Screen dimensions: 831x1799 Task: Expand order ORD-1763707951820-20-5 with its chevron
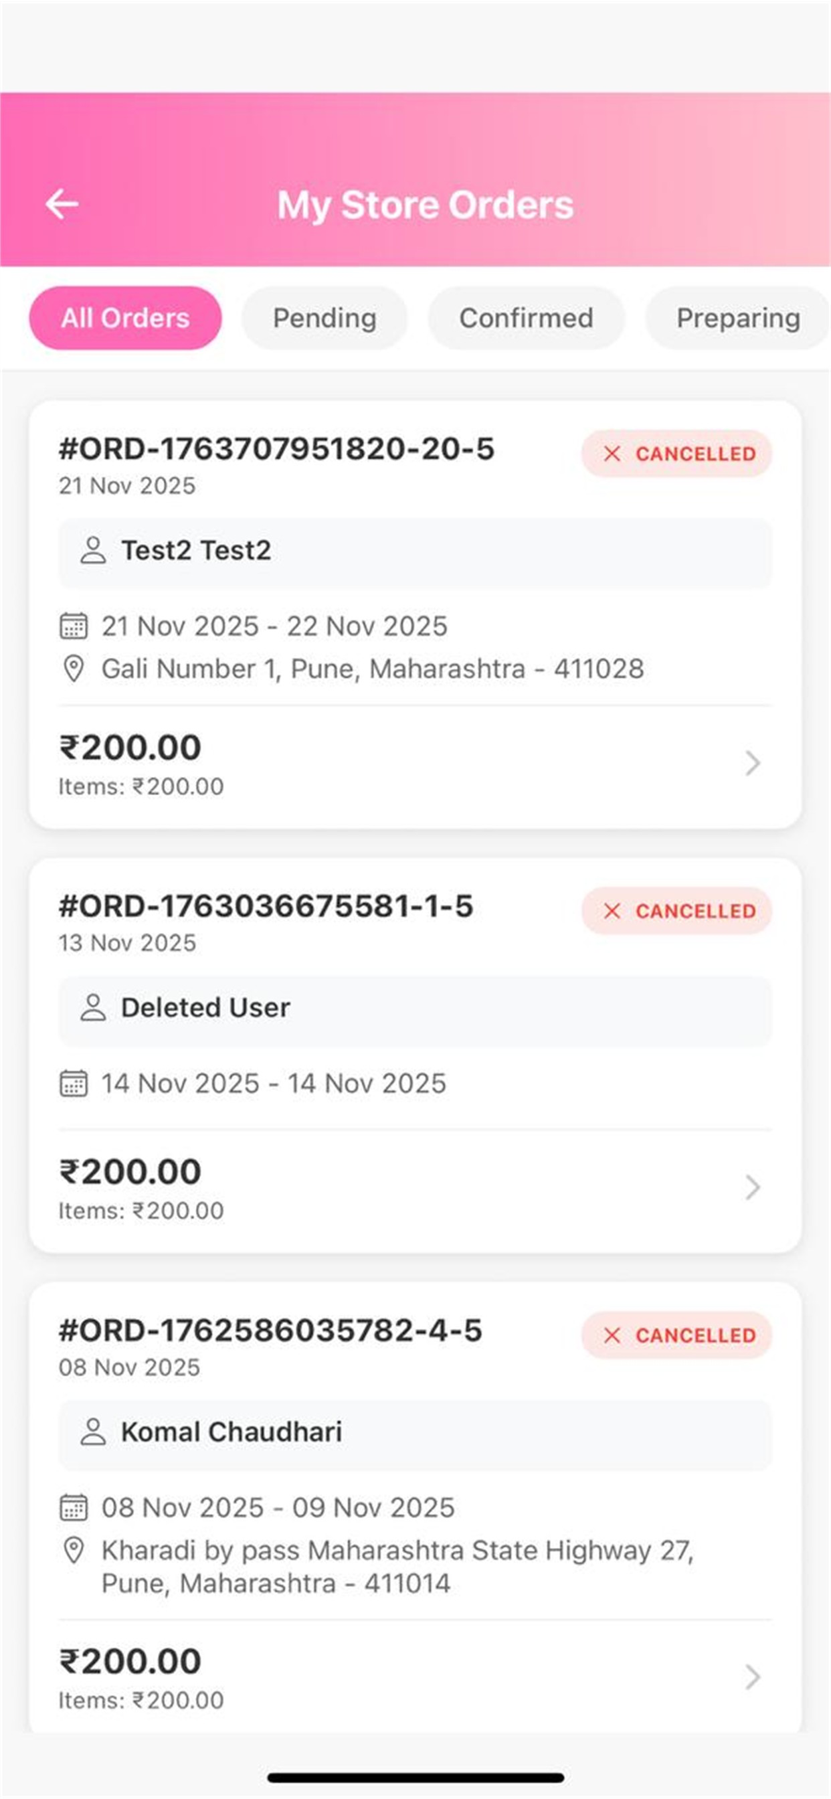point(752,764)
